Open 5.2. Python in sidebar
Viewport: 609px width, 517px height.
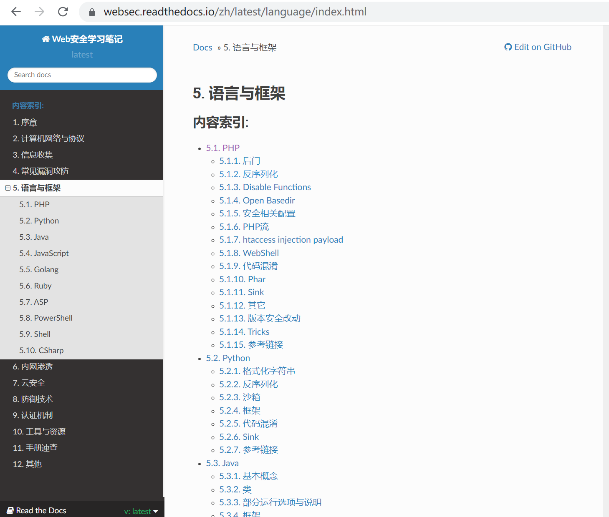coord(39,221)
